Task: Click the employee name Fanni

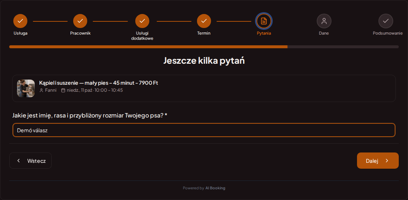Action: 51,90
